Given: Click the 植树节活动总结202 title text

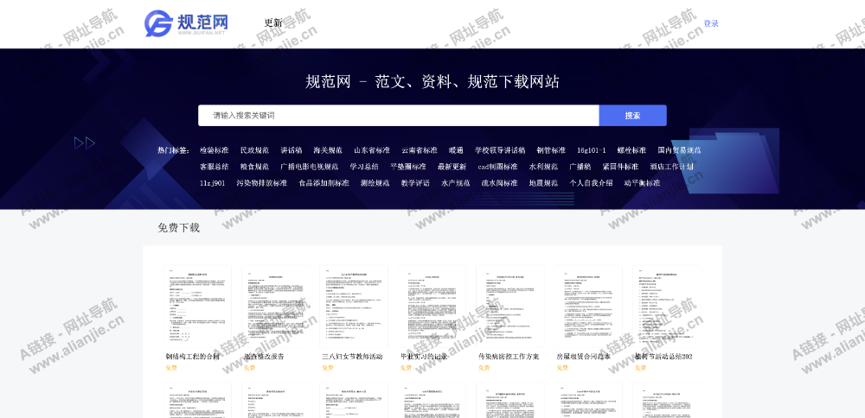Looking at the screenshot, I should tap(663, 357).
